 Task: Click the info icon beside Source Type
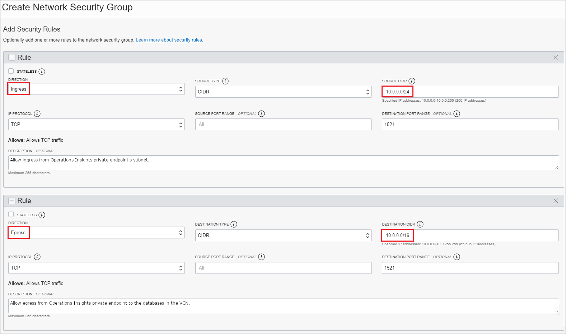tap(225, 81)
